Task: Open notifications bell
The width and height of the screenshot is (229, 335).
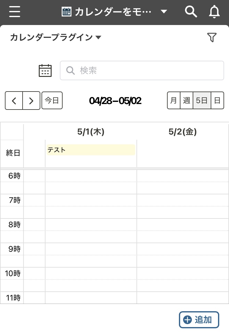Action: [x=214, y=12]
